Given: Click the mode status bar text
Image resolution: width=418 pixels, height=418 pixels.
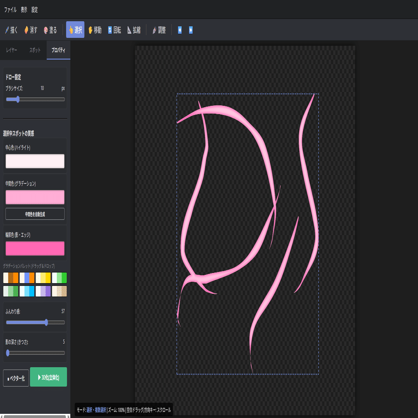Looking at the screenshot, I should 124,410.
